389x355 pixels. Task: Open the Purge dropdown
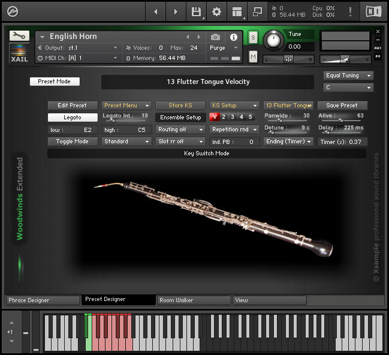pyautogui.click(x=224, y=47)
